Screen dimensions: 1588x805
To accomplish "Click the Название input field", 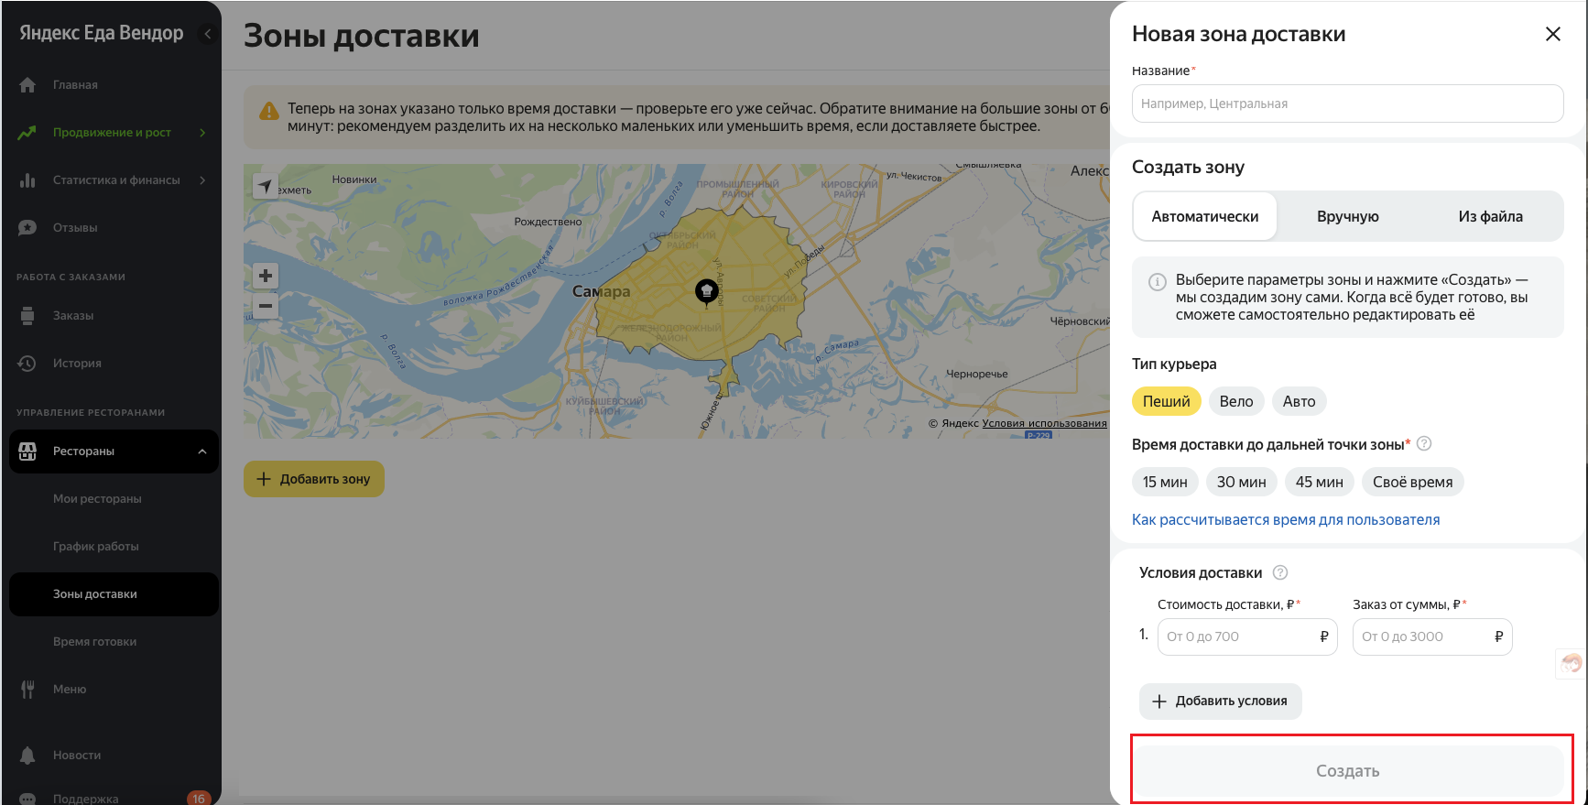I will [x=1348, y=103].
